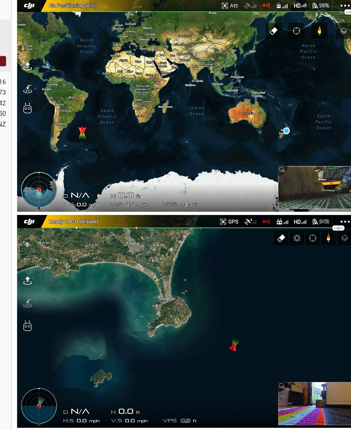
Task: Toggle map orientation lock on Pinghai map
Action: click(328, 238)
